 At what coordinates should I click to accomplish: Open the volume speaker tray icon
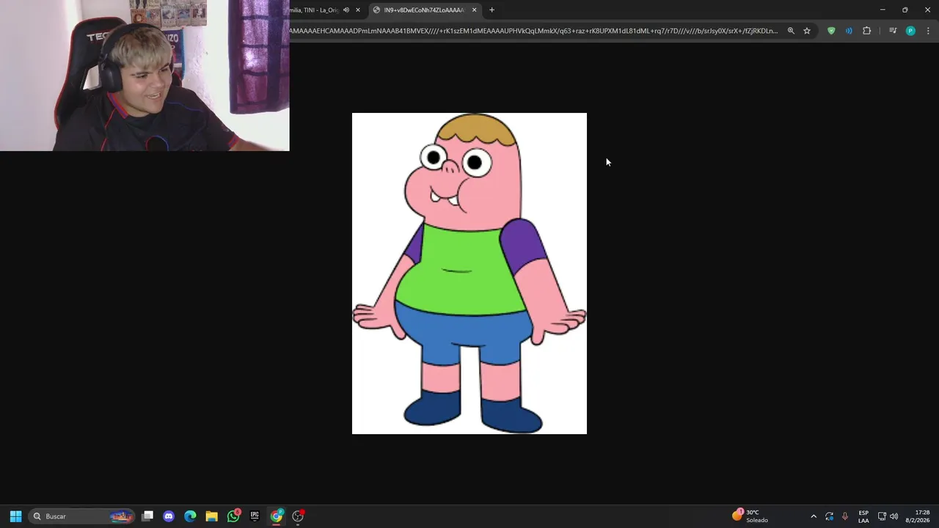click(894, 516)
